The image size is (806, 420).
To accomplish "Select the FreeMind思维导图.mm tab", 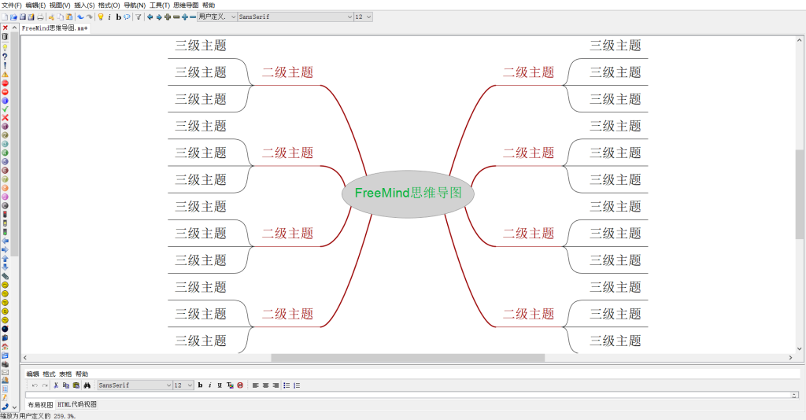I will click(x=54, y=28).
